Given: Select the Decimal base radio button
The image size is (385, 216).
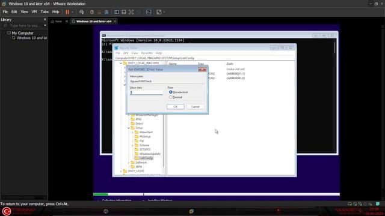Looking at the screenshot, I should tap(171, 97).
